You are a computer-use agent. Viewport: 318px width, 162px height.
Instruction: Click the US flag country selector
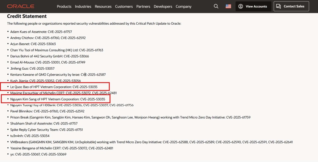tap(228, 6)
